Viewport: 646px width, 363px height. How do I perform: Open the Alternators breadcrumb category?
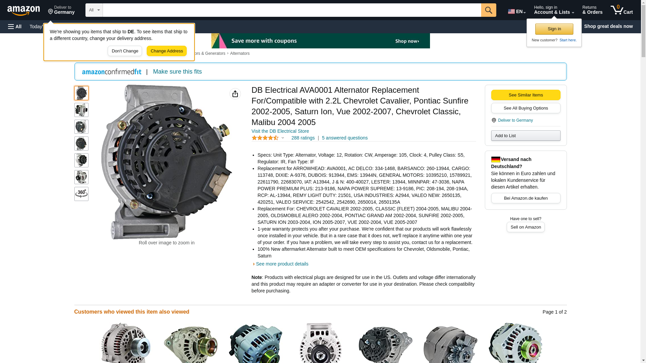pyautogui.click(x=240, y=53)
